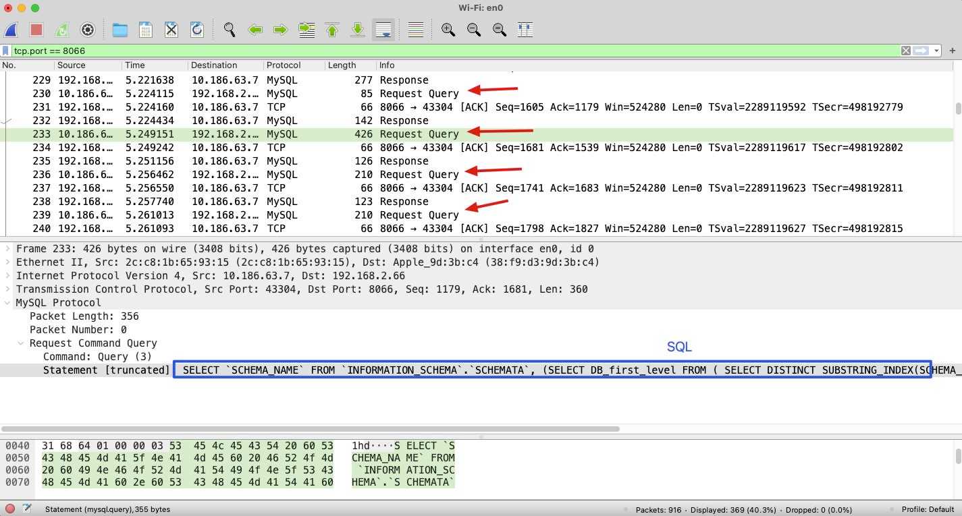
Task: Toggle packet list colorization
Action: (x=416, y=30)
